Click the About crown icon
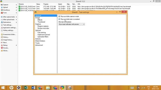This screenshot has height=90, width=161. pos(2,50)
